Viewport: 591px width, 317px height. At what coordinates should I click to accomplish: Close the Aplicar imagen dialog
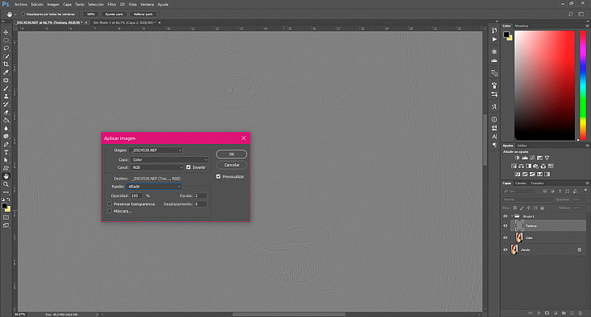[243, 138]
